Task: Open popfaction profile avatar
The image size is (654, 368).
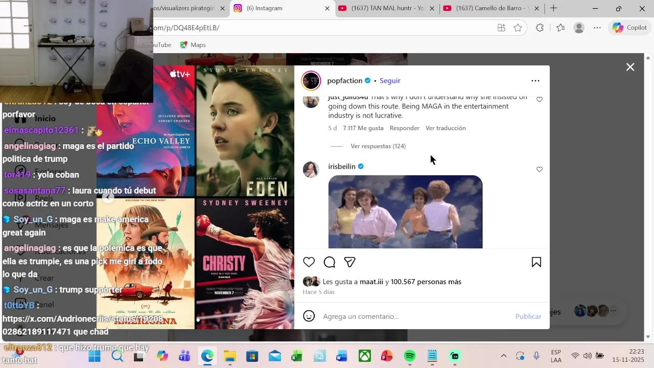Action: tap(311, 81)
